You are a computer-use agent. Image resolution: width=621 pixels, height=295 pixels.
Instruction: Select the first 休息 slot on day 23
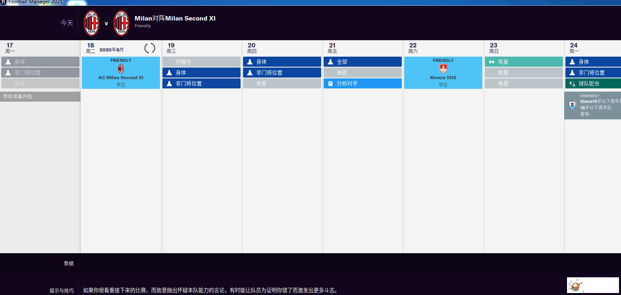(x=524, y=73)
